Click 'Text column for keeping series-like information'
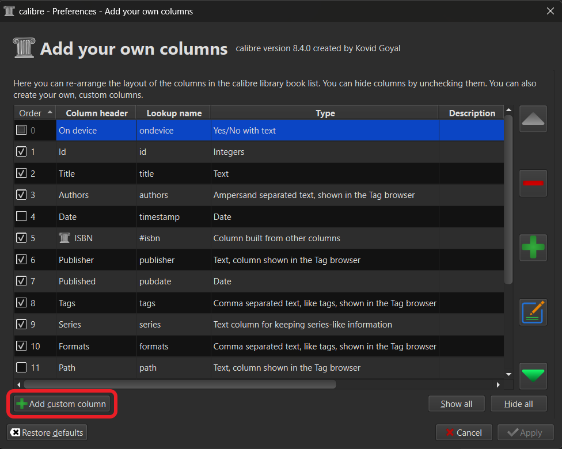This screenshot has height=449, width=562. tap(325, 324)
